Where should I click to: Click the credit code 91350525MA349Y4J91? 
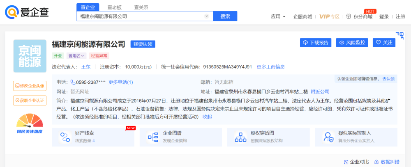point(228,67)
